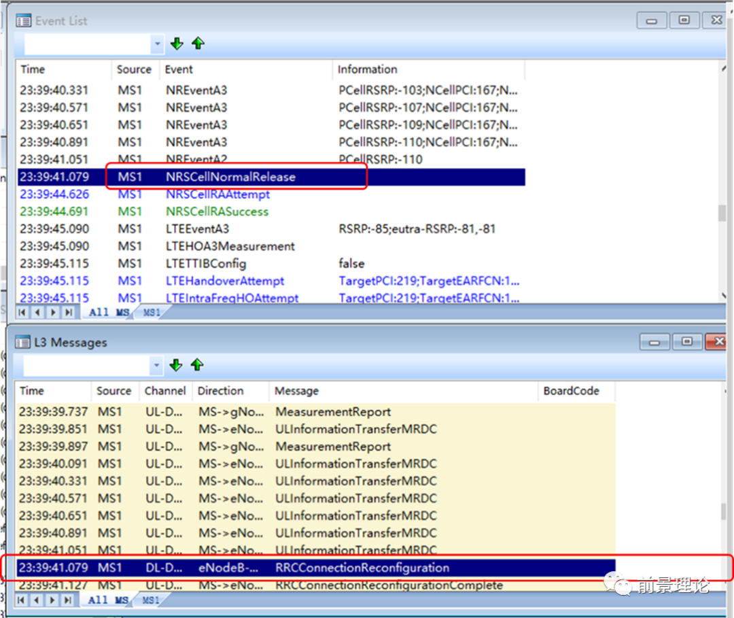Viewport: 734px width, 618px height.
Task: Click the L3 Messages window title icon
Action: pyautogui.click(x=22, y=342)
